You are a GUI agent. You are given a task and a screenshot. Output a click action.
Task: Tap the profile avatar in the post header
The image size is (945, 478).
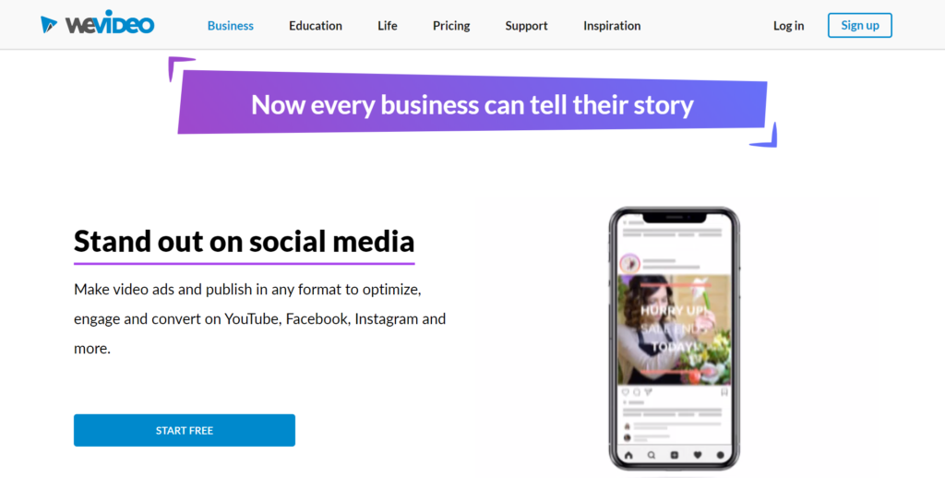[630, 263]
